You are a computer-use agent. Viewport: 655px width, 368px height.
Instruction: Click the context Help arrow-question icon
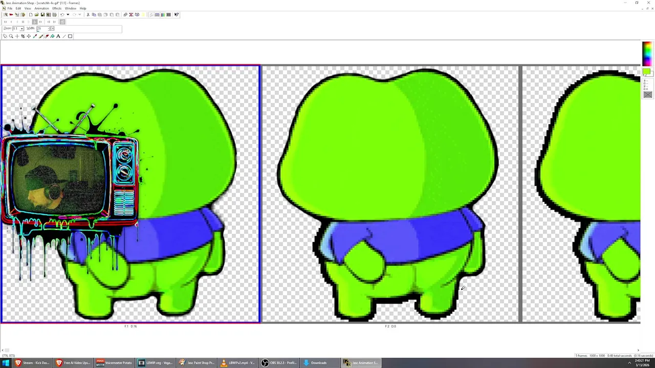click(x=177, y=15)
